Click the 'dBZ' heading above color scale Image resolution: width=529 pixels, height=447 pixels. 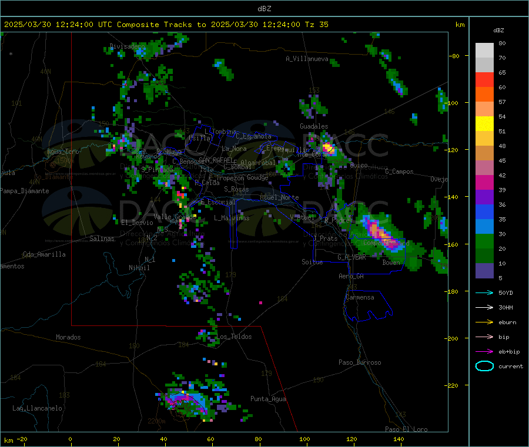[498, 31]
